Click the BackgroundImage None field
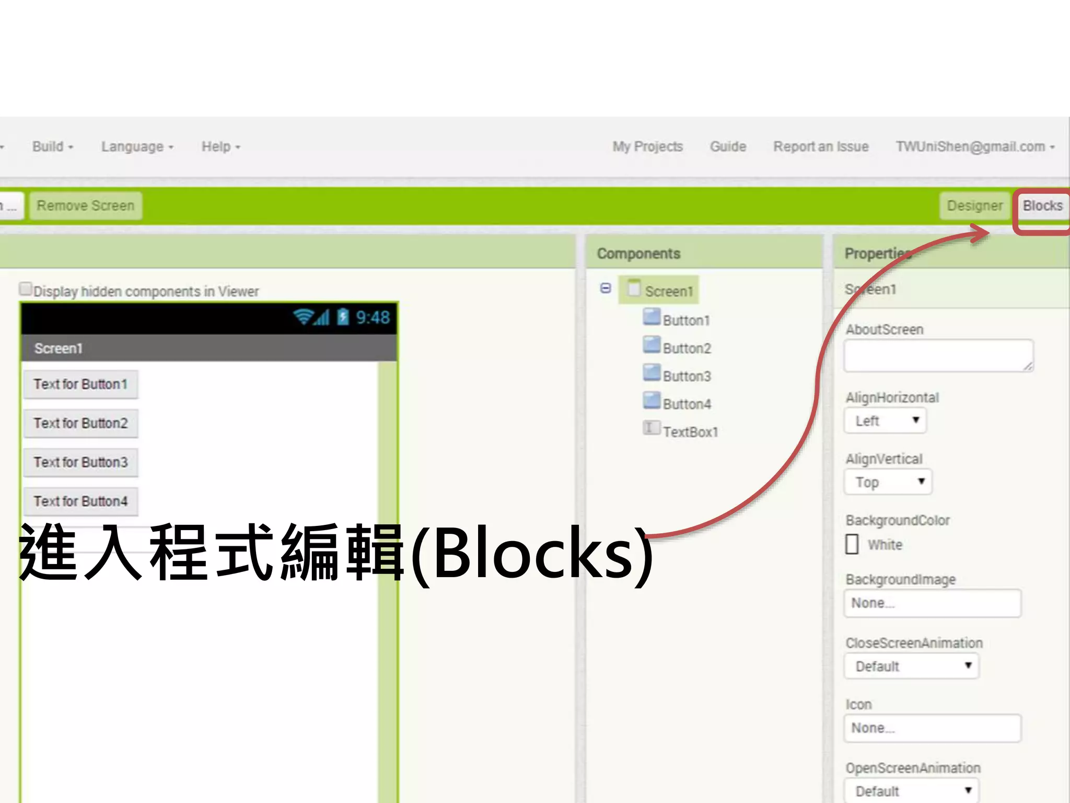 point(933,603)
